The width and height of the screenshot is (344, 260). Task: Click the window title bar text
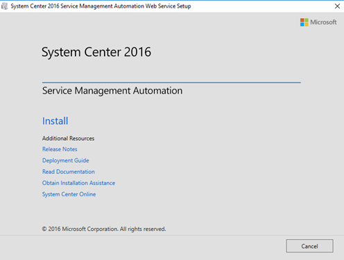point(101,6)
